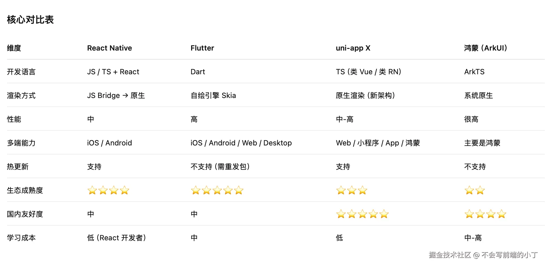Click the 不支持 (需重发包) cell
545x266 pixels.
[x=220, y=167]
